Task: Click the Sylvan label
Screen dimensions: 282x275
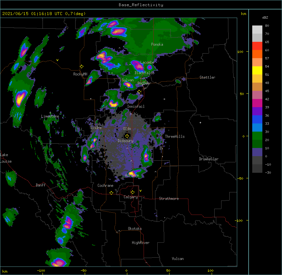Action: pos(128,80)
